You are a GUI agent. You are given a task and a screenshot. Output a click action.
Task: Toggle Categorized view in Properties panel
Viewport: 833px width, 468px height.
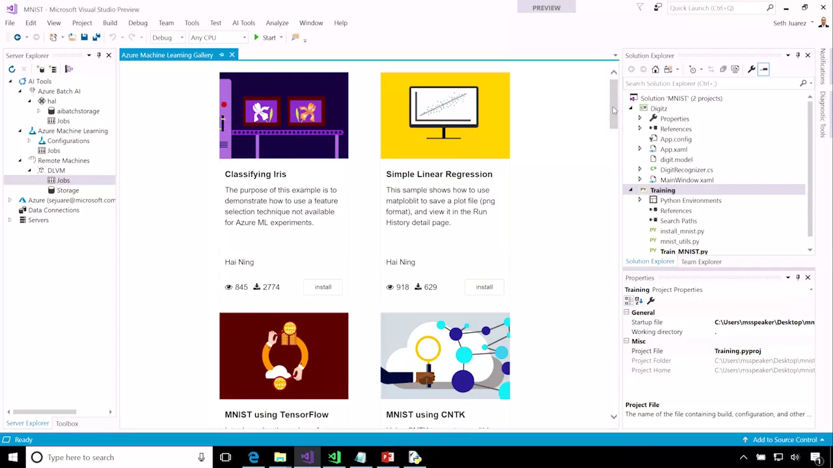[x=628, y=300]
